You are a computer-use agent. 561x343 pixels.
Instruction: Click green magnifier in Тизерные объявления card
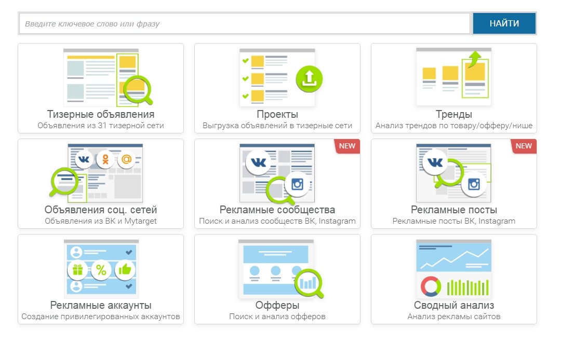(138, 89)
